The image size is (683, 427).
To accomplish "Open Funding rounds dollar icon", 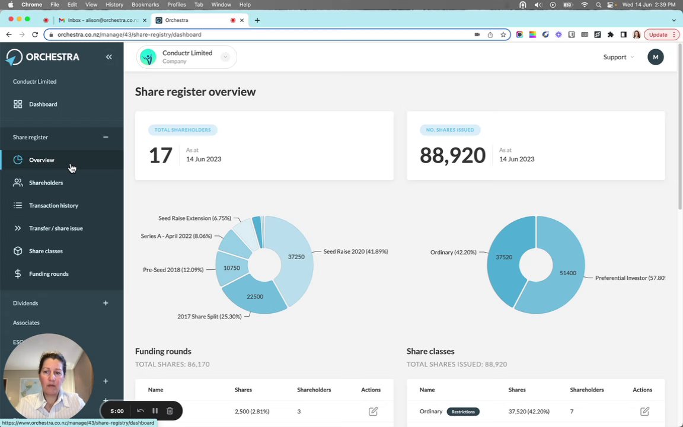I will [18, 273].
